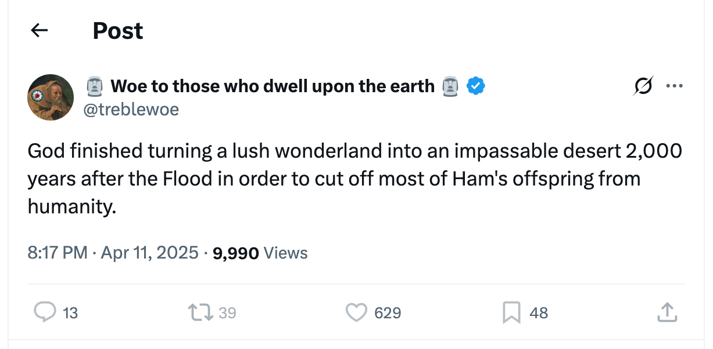Image resolution: width=713 pixels, height=349 pixels.
Task: View the 9,990 Views analytics
Action: 260,253
